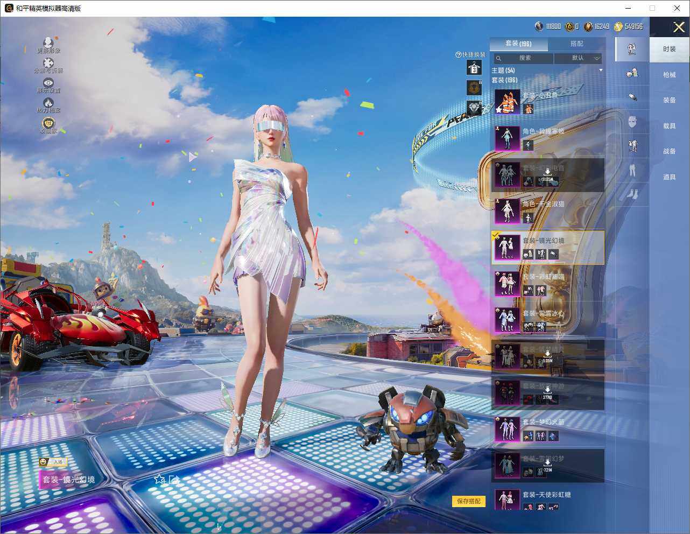Screen dimensions: 690x534
Task: Open the 战备 menu item
Action: (669, 151)
